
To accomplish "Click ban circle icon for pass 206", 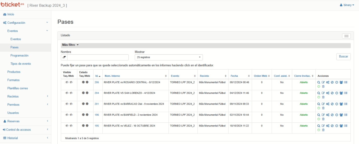I will [x=332, y=82].
